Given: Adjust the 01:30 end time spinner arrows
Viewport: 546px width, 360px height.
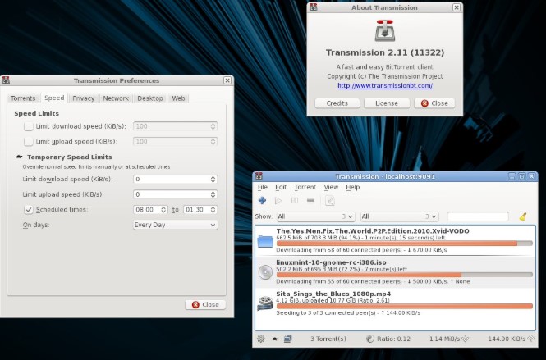Looking at the screenshot, I should [213, 210].
